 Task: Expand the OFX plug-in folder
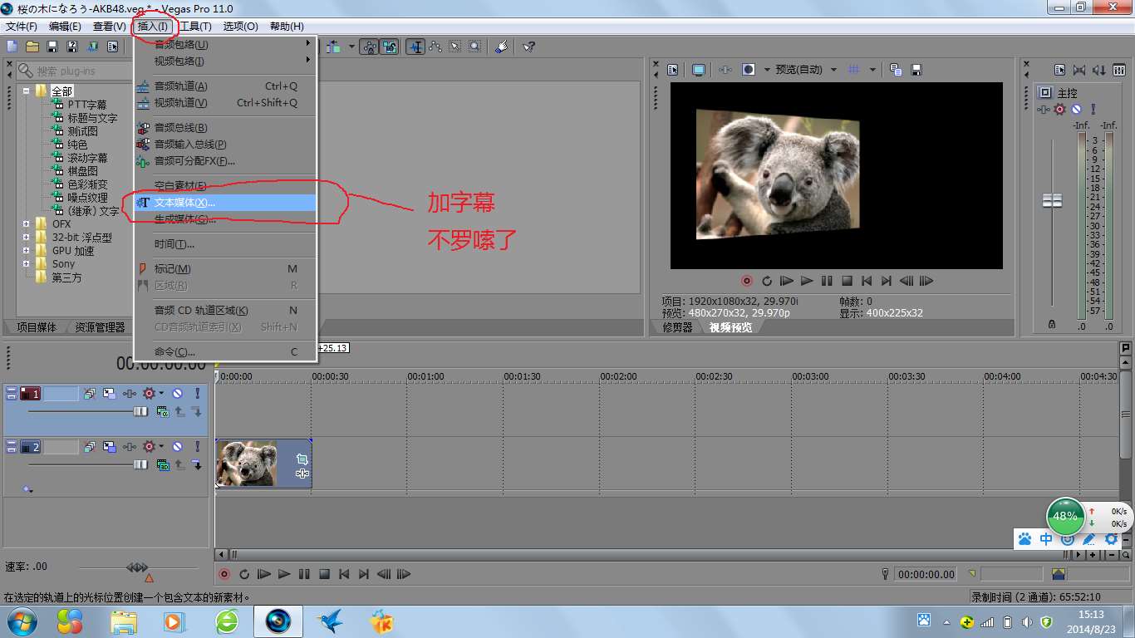click(x=27, y=223)
